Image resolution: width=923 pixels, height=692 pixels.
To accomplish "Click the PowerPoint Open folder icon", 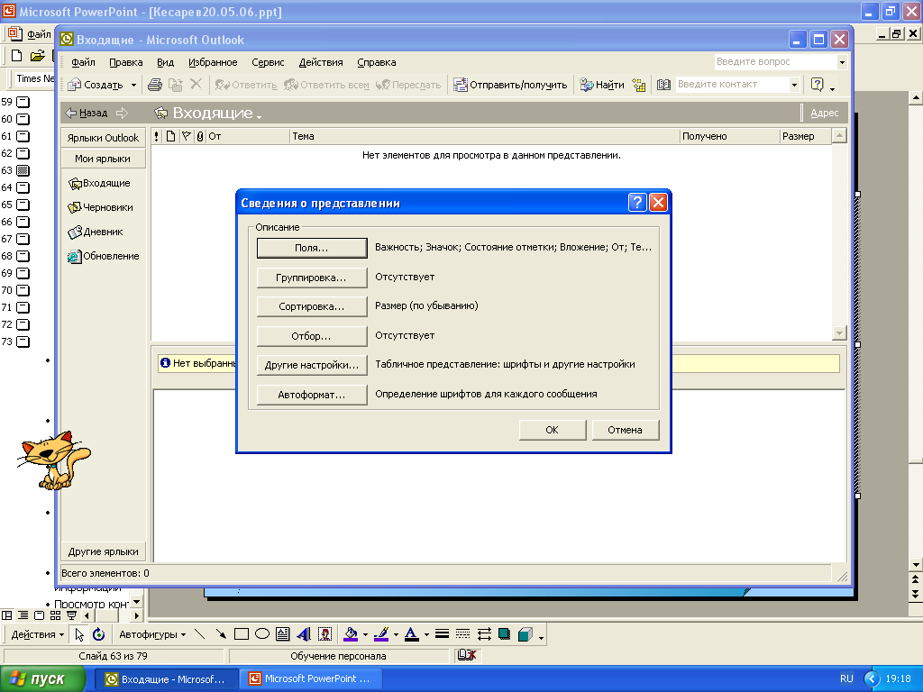I will tap(38, 56).
